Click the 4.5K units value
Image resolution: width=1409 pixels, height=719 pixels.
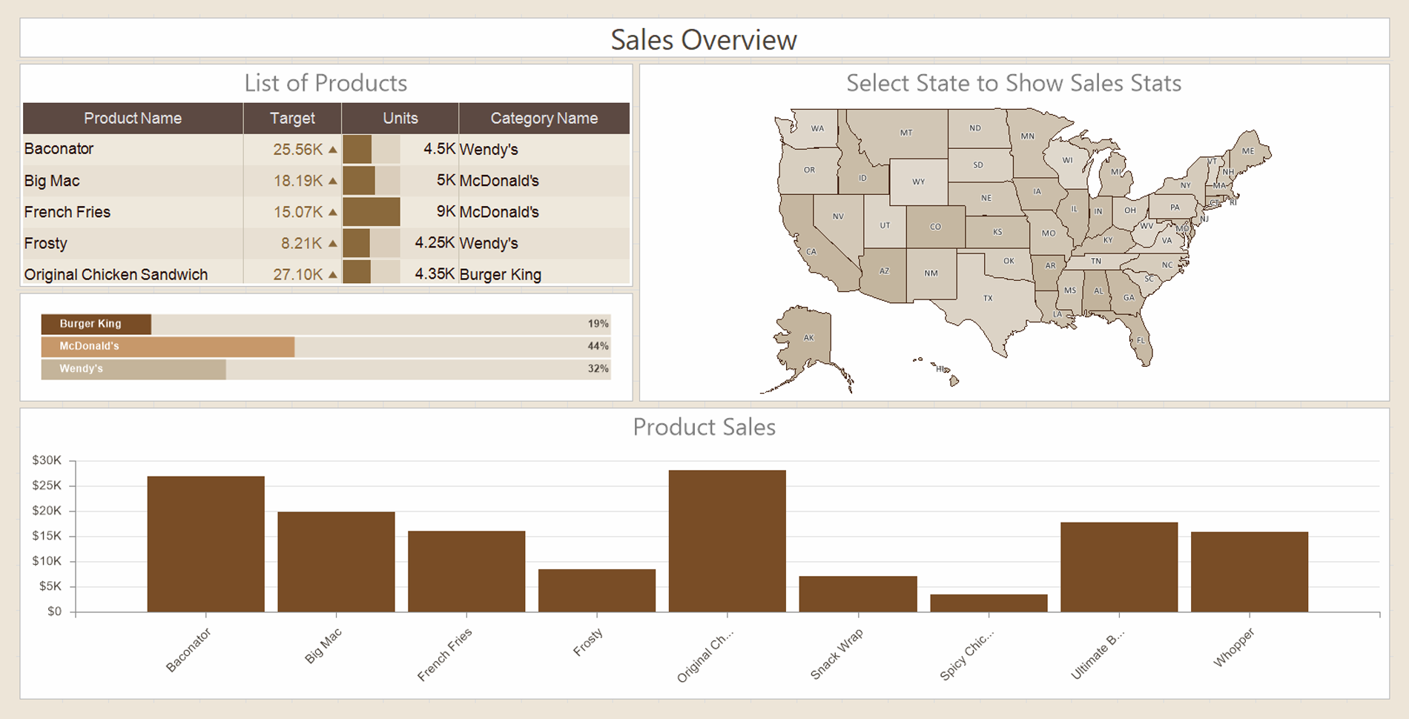(439, 149)
